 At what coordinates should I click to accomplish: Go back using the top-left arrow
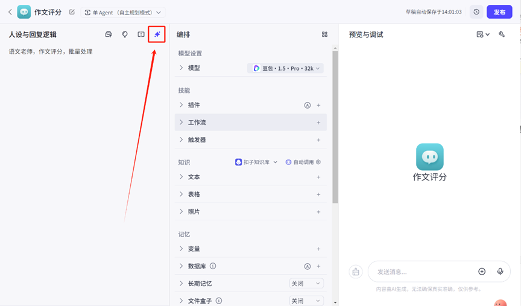pyautogui.click(x=10, y=12)
